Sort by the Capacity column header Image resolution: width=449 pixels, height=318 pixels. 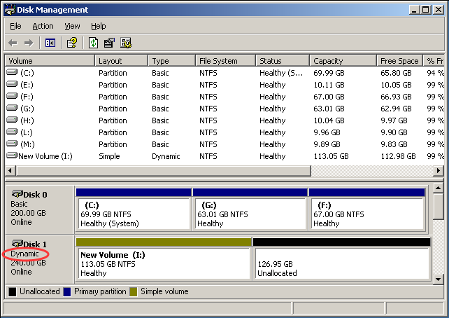pos(343,61)
